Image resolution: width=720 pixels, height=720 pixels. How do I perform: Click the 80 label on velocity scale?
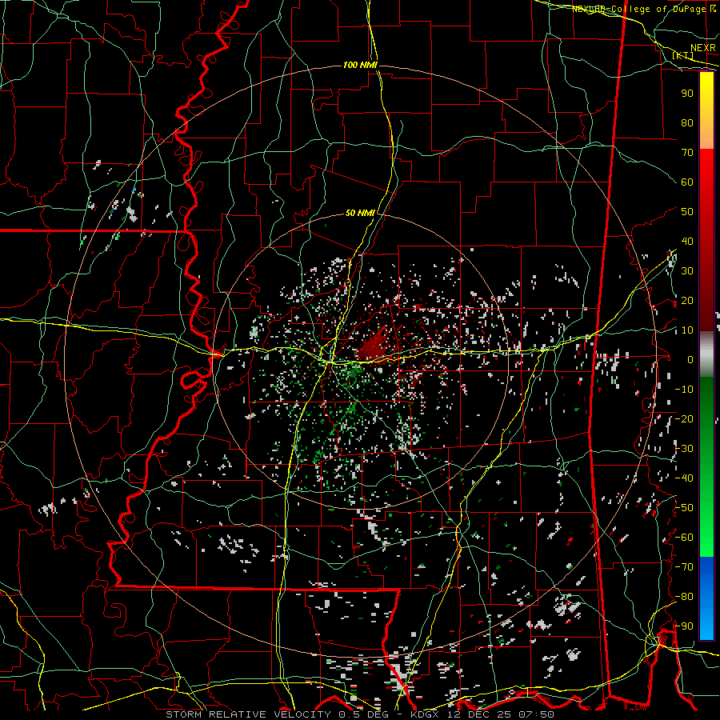click(x=687, y=122)
